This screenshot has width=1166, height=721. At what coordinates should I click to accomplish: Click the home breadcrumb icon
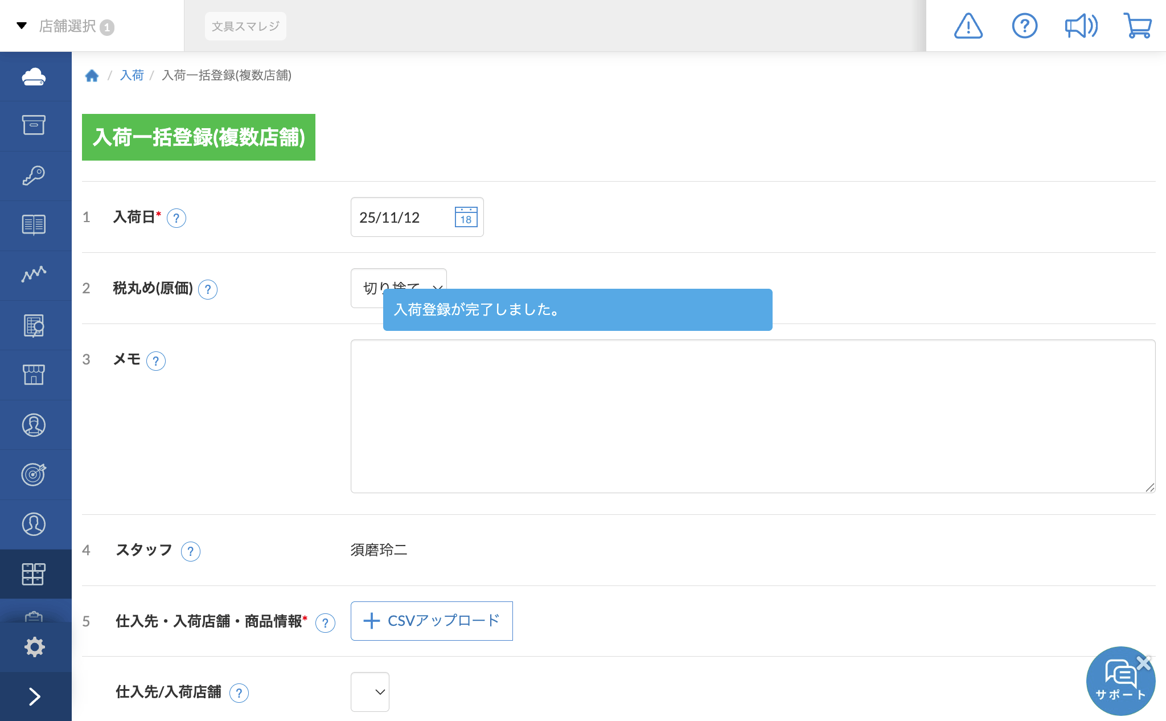92,75
